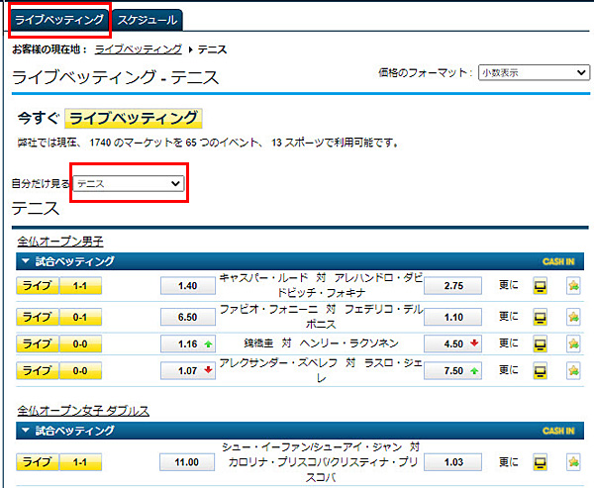The height and width of the screenshot is (488, 594).
Task: Click the live stream monitor icon for the Casper Ruud match
Action: click(540, 286)
